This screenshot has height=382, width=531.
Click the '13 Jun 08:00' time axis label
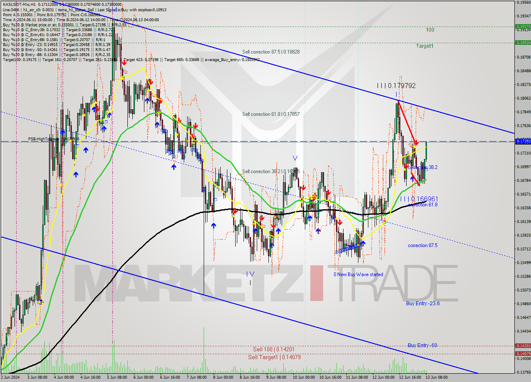click(x=436, y=377)
